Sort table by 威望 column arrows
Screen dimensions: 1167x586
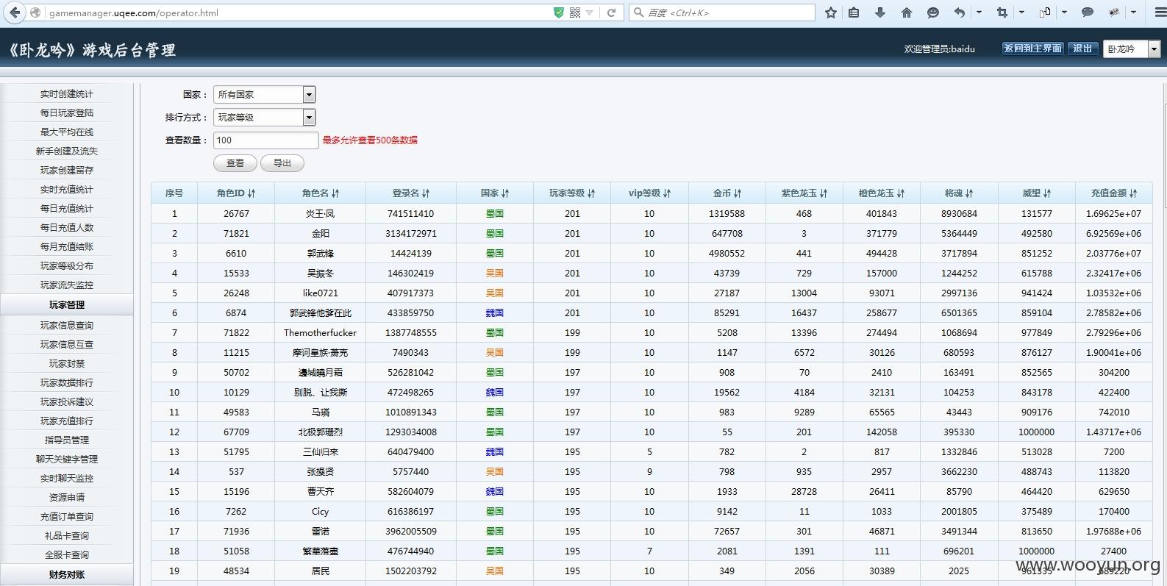(x=1047, y=193)
